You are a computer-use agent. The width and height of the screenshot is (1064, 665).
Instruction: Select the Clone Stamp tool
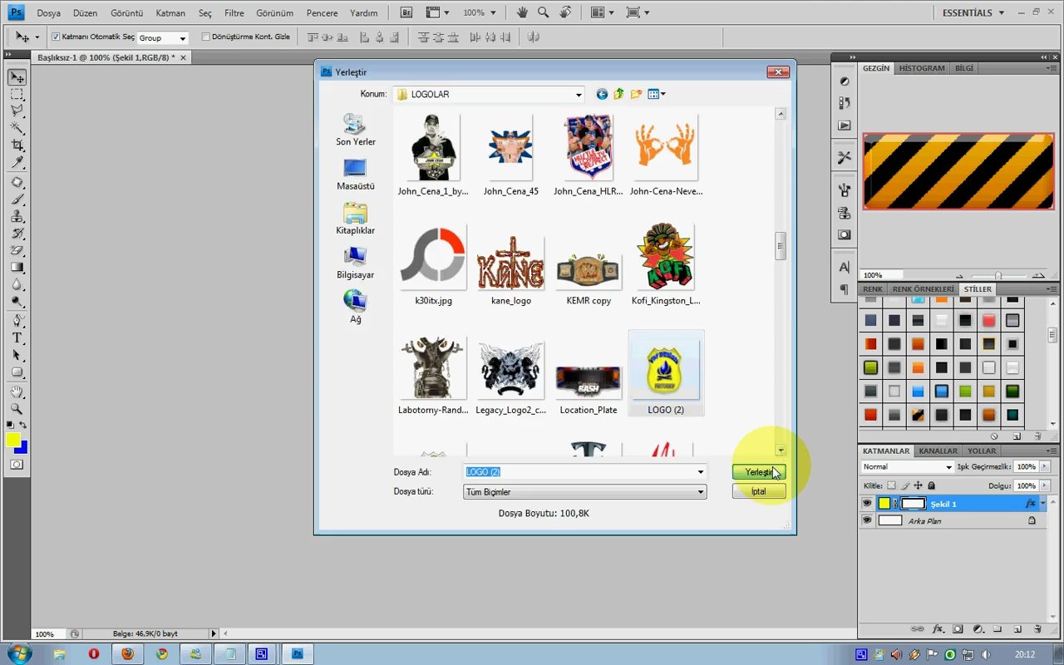17,216
